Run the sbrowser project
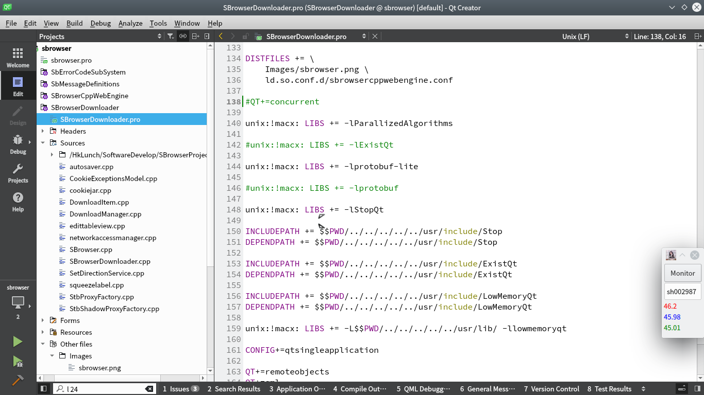The width and height of the screenshot is (704, 395). [x=18, y=342]
